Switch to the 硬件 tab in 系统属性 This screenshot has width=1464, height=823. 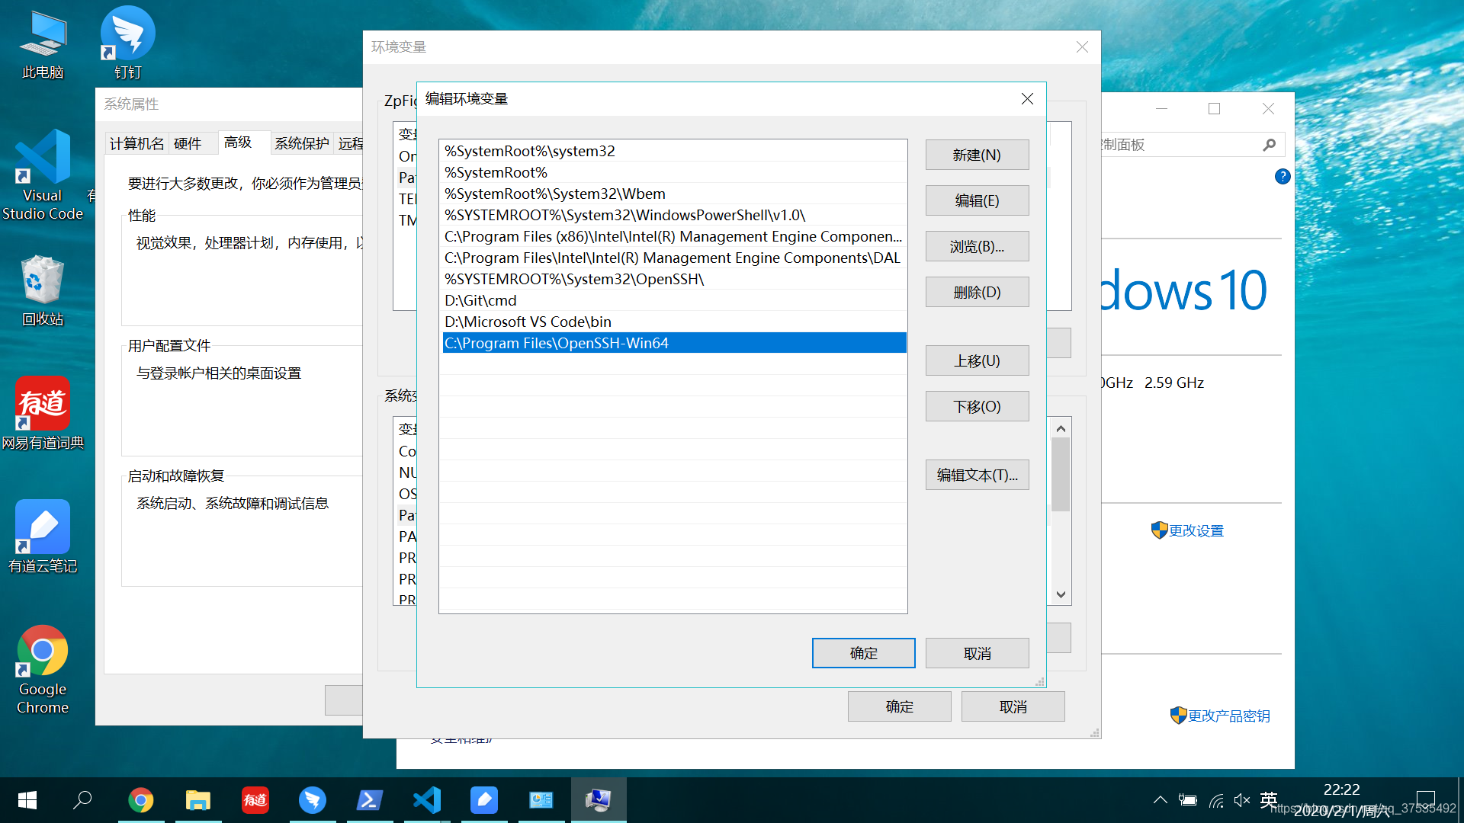click(x=189, y=143)
